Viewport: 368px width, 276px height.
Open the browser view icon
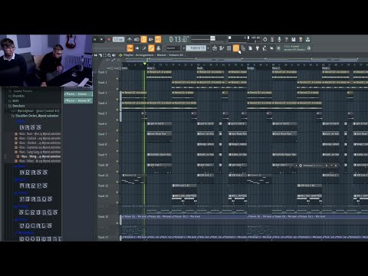[243, 48]
